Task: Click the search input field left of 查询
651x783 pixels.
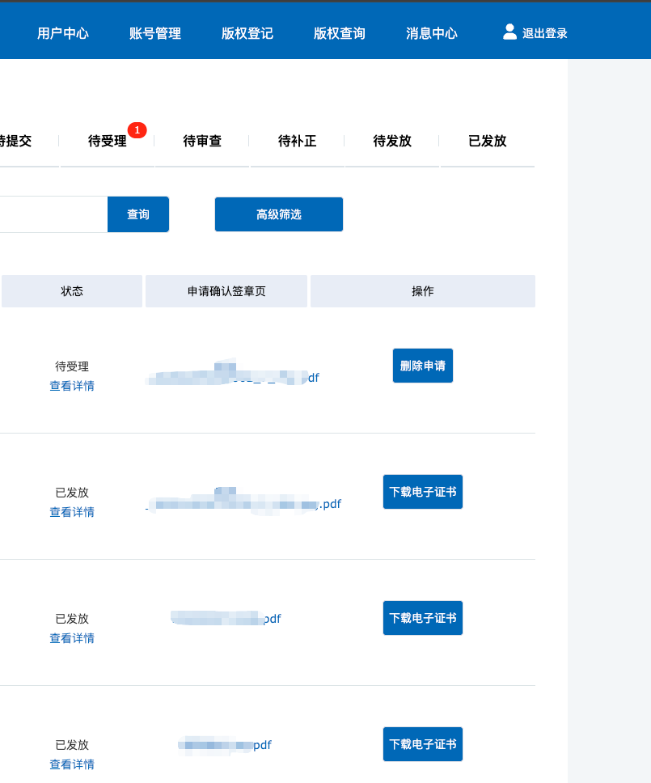Action: pyautogui.click(x=53, y=214)
